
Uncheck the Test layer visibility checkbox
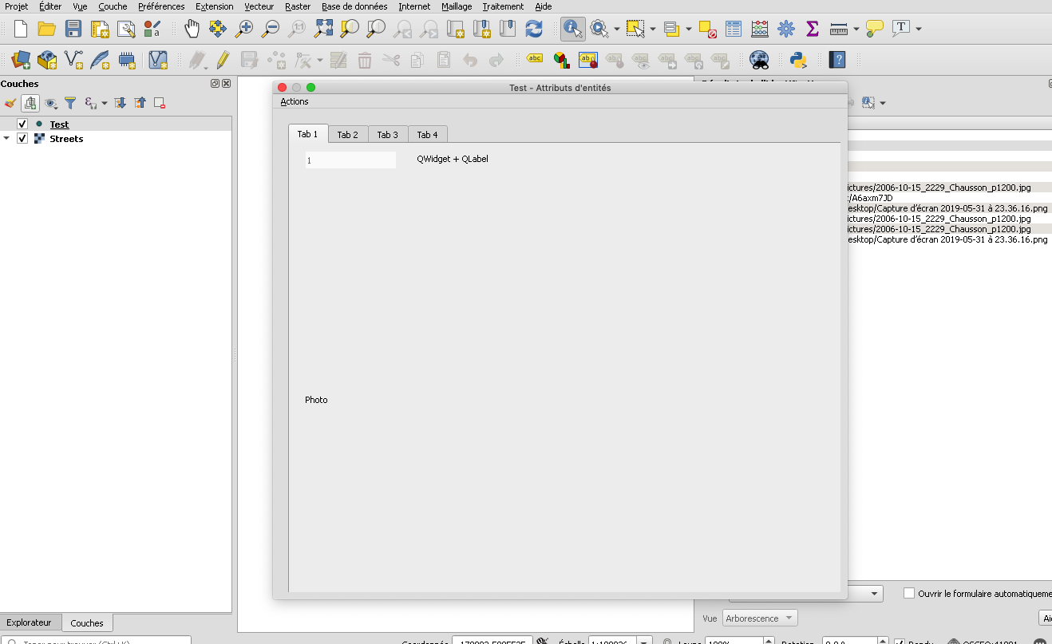[x=22, y=124]
